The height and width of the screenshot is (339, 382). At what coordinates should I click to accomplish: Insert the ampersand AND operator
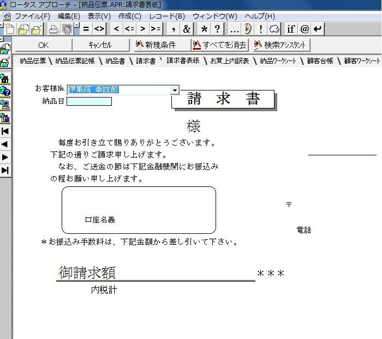(x=187, y=29)
